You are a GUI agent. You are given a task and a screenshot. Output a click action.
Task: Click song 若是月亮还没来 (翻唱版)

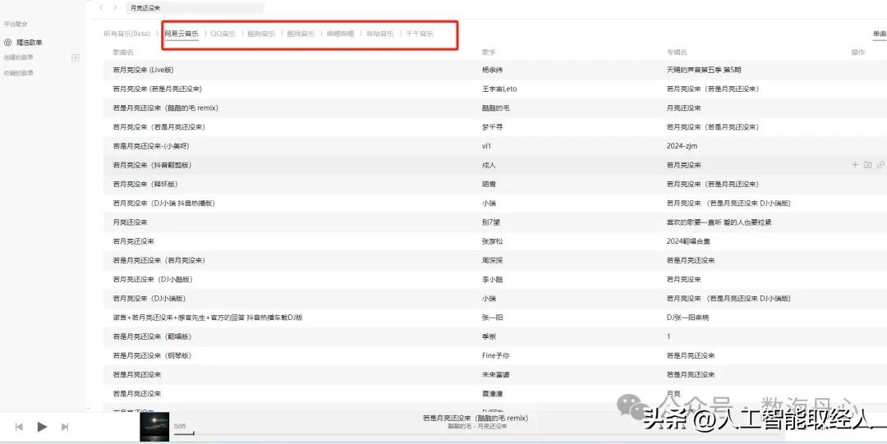[152, 336]
